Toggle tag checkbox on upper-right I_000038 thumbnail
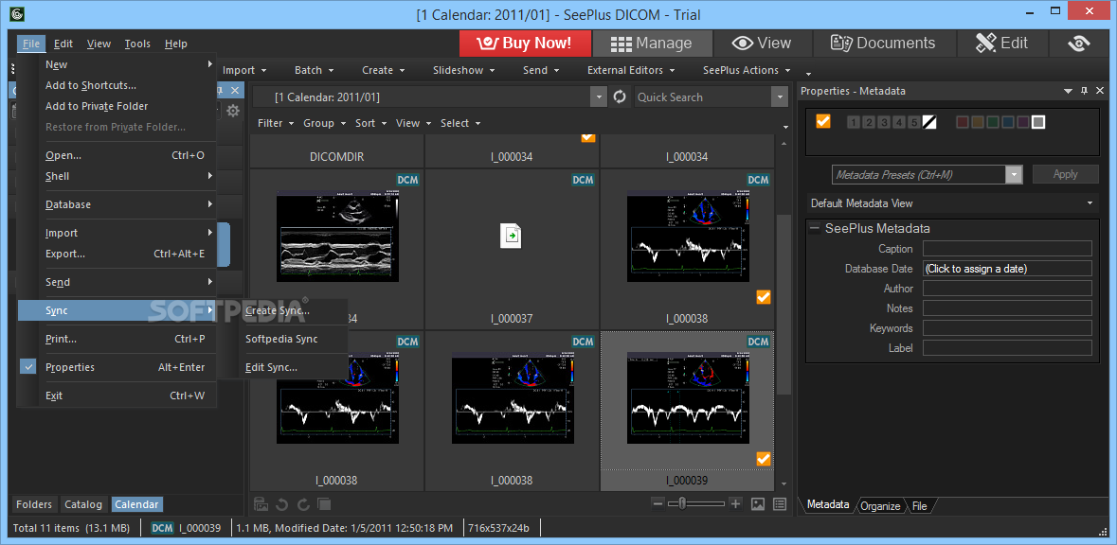The width and height of the screenshot is (1117, 545). [764, 297]
